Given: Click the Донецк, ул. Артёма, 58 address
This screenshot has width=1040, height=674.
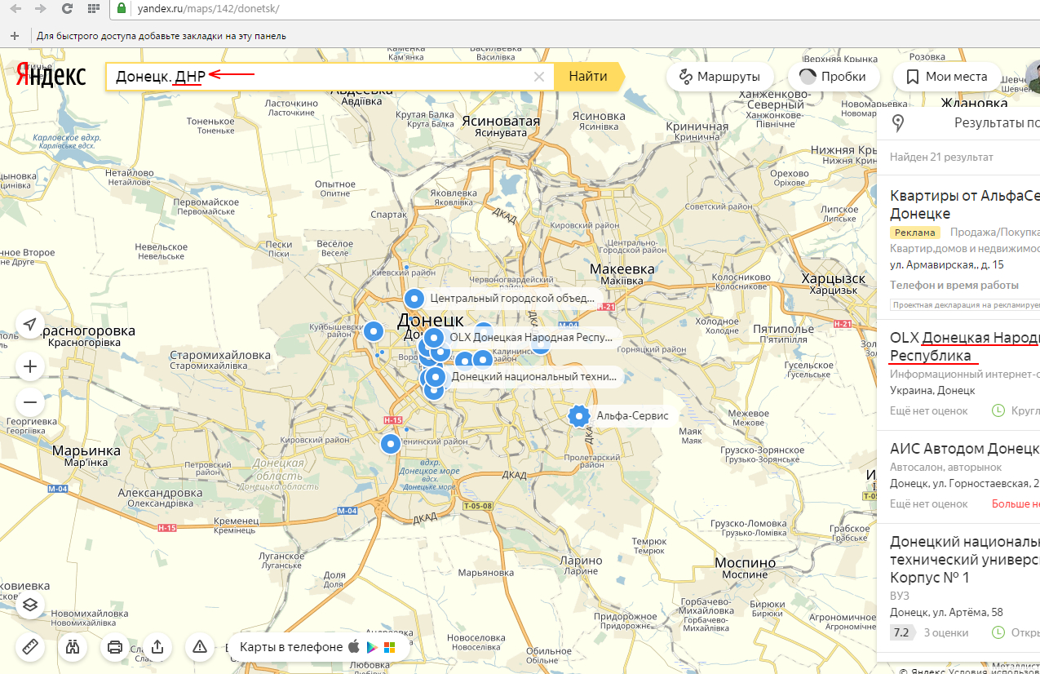Looking at the screenshot, I should pyautogui.click(x=946, y=612).
